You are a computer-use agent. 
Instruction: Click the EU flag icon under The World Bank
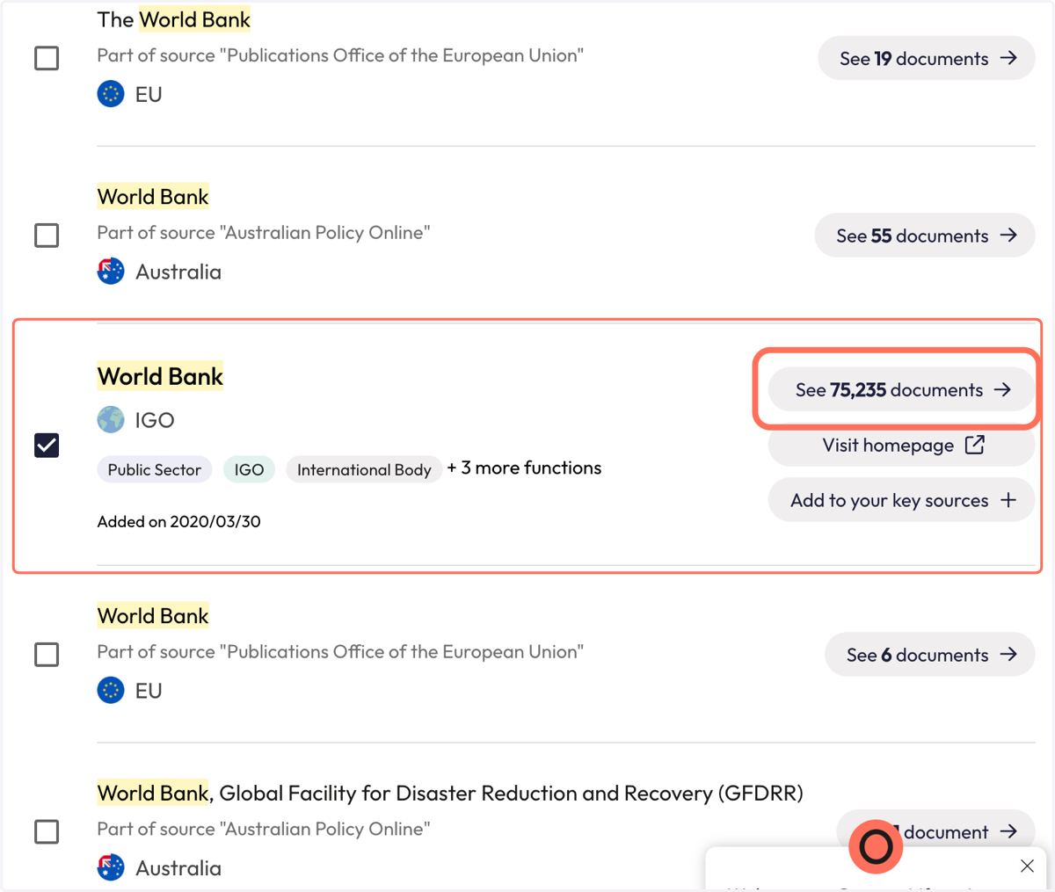pyautogui.click(x=111, y=94)
